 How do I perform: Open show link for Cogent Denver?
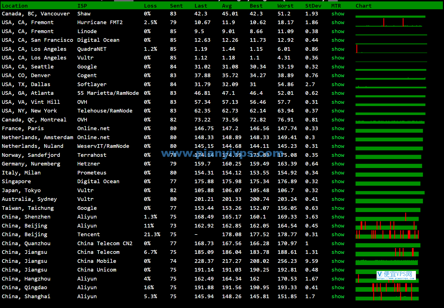[338, 75]
